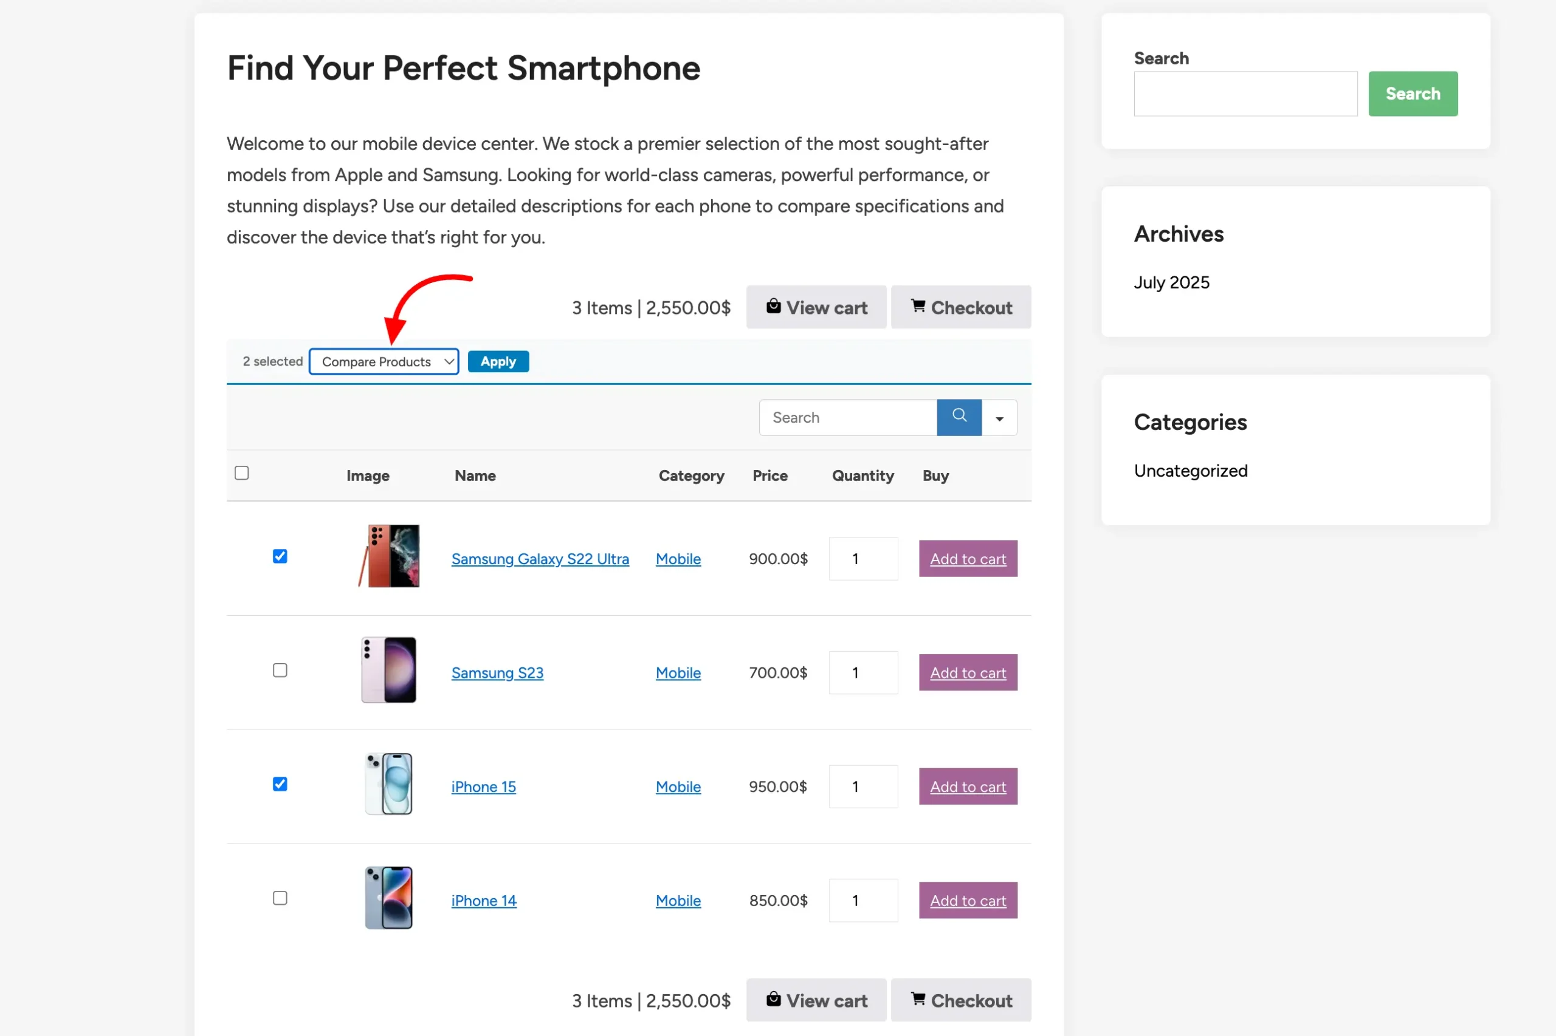This screenshot has height=1036, width=1556.
Task: Click the 'Find Your Perfect Smartphone' heading
Action: point(464,68)
